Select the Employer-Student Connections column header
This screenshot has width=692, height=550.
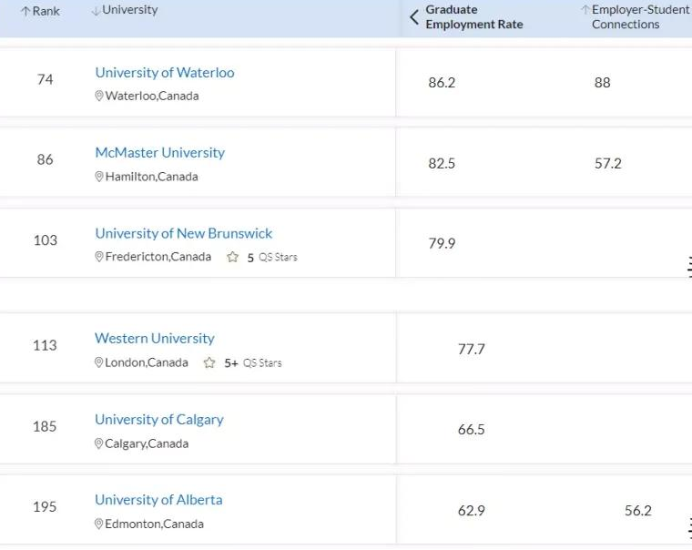[640, 17]
